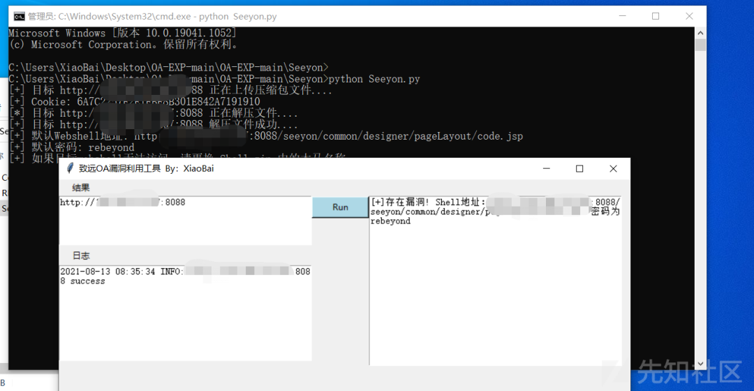Image resolution: width=754 pixels, height=391 pixels.
Task: Maximize the OA exploit tool window
Action: tap(579, 168)
